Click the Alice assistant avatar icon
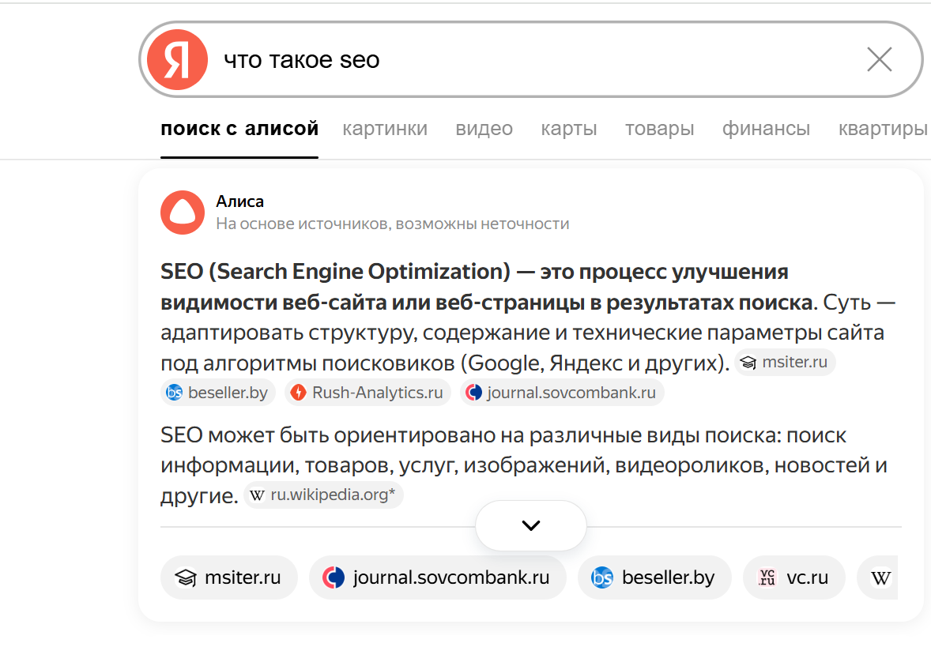 pos(183,213)
